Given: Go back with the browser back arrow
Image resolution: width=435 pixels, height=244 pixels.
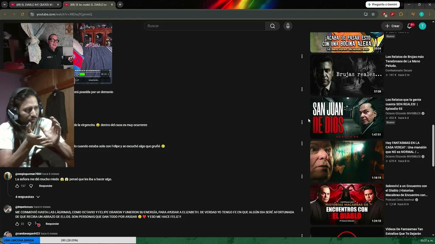Looking at the screenshot, I should pyautogui.click(x=5, y=14).
